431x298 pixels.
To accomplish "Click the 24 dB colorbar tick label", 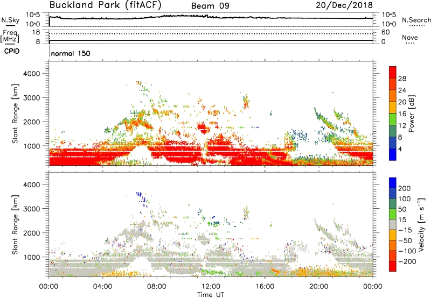I will pos(402,90).
